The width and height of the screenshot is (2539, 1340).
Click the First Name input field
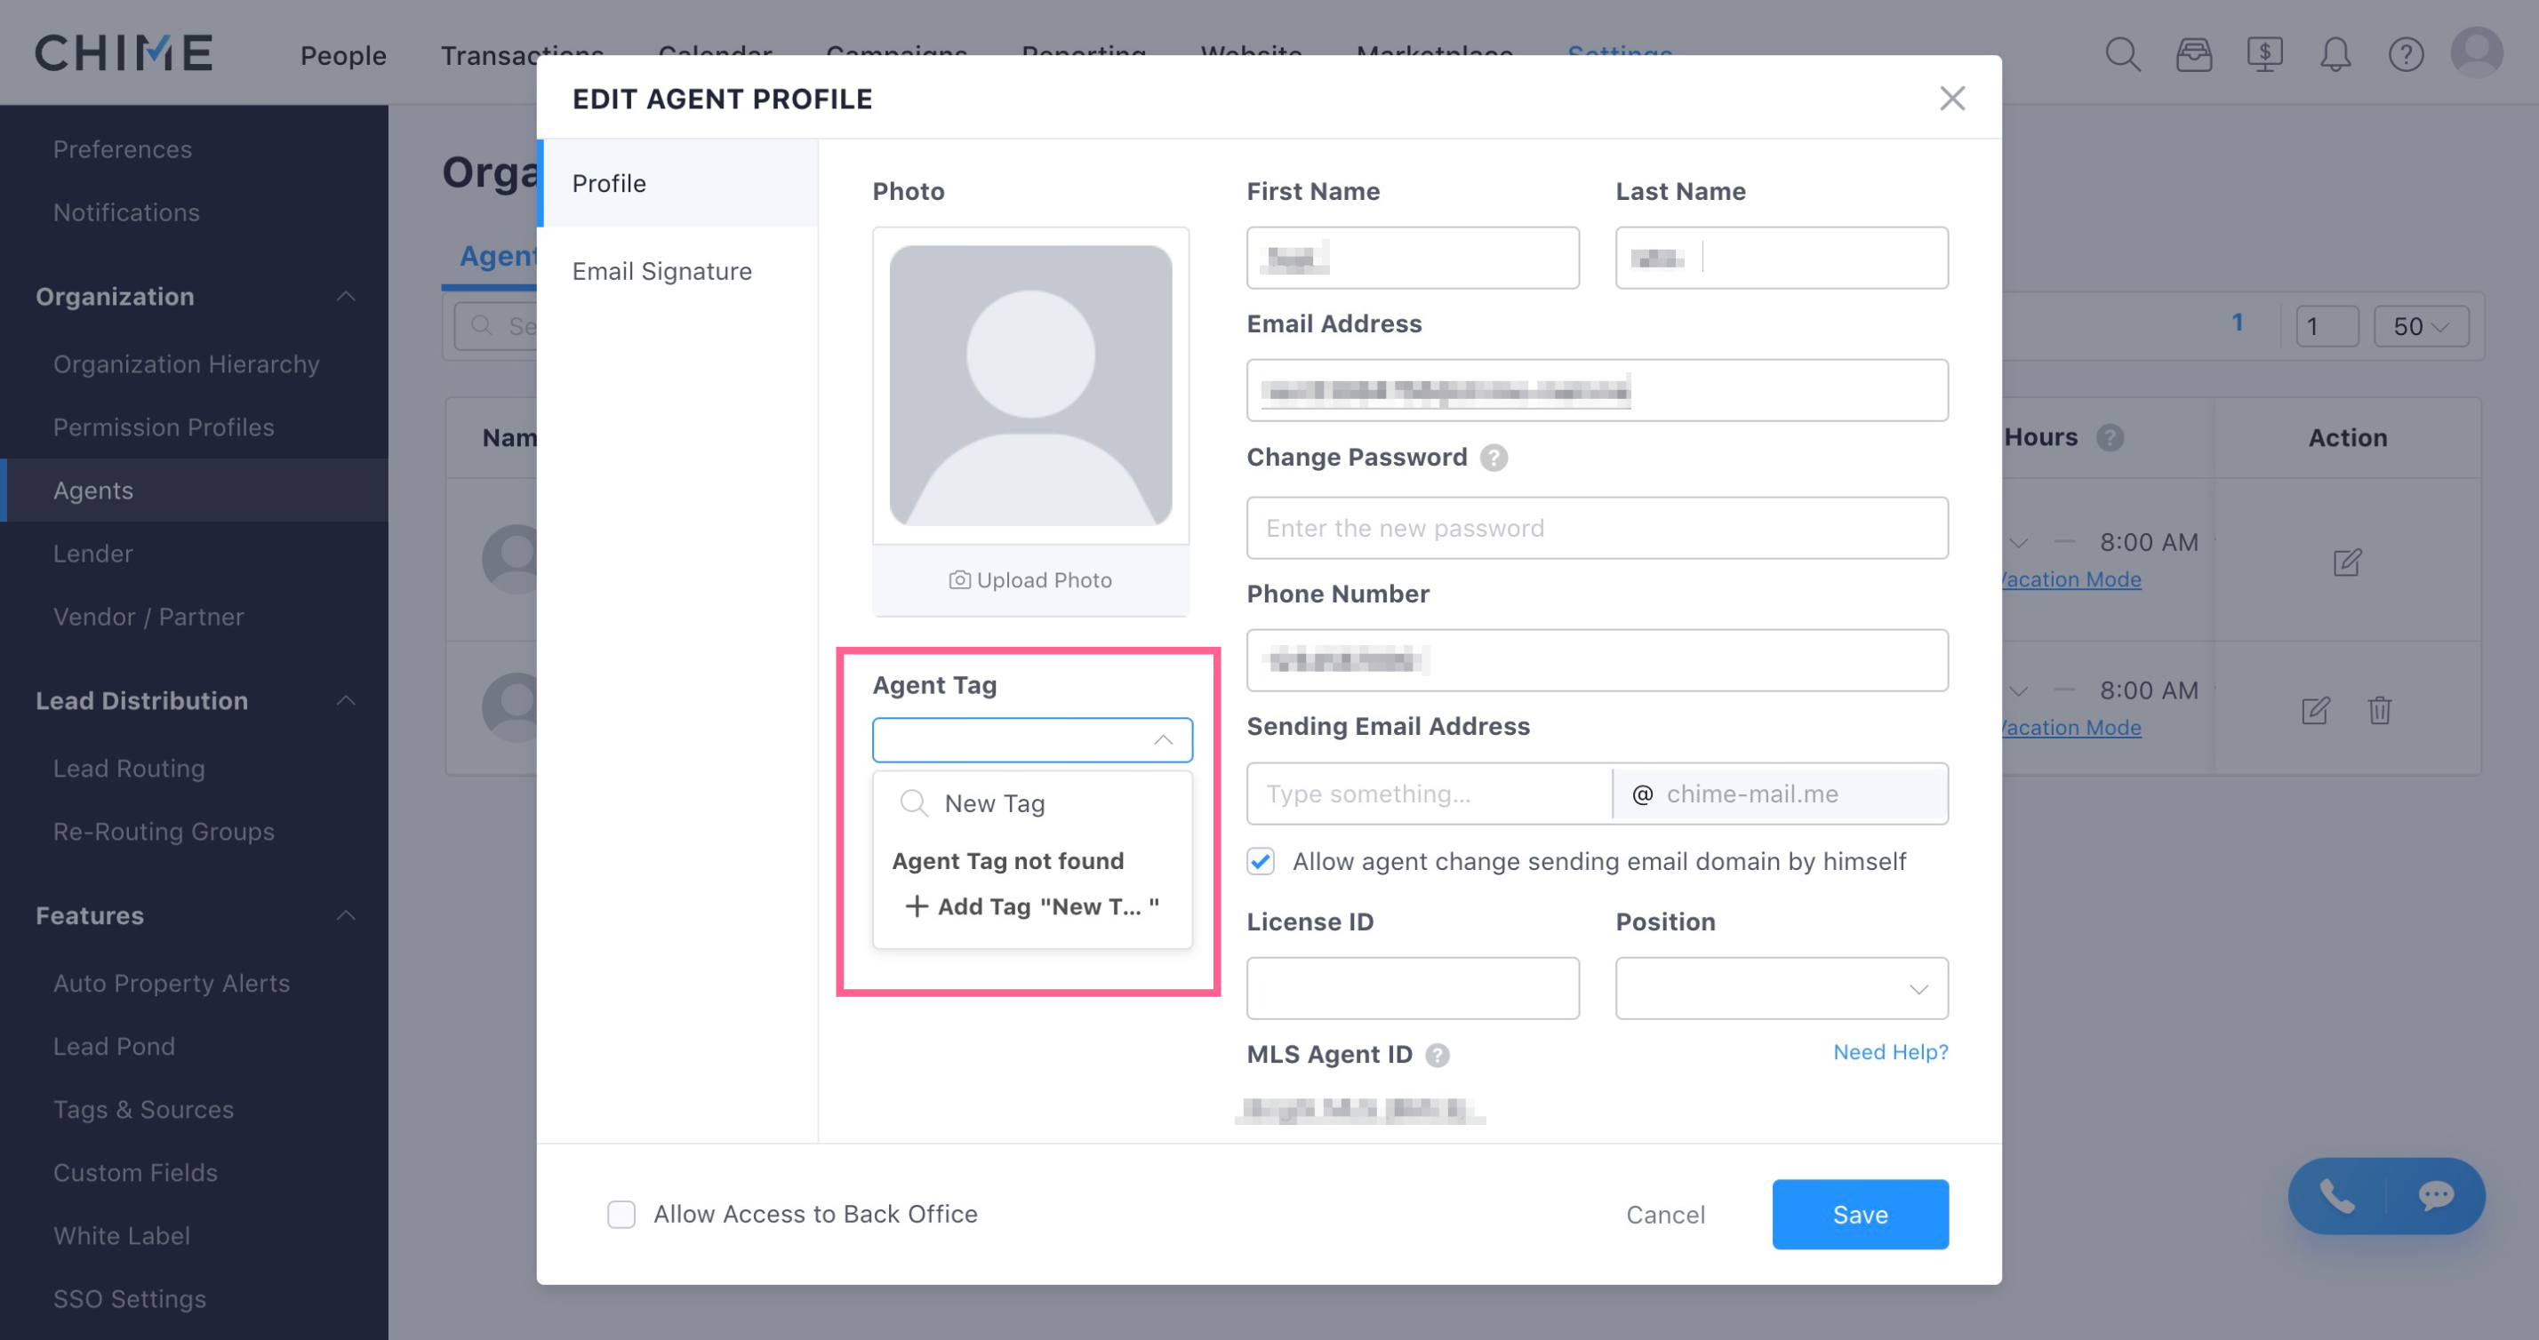[1413, 259]
